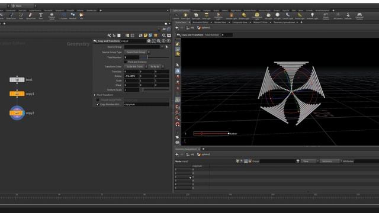Select the Metaball shelf tool
Screen dimensions: 379x213
(73, 16)
